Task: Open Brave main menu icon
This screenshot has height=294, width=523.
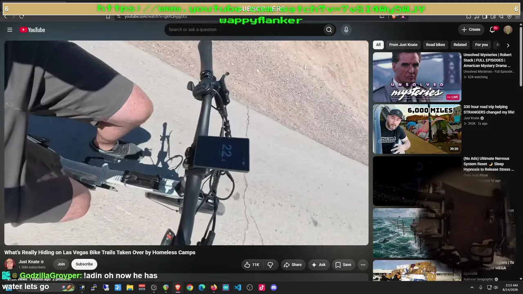Action: 517,16
